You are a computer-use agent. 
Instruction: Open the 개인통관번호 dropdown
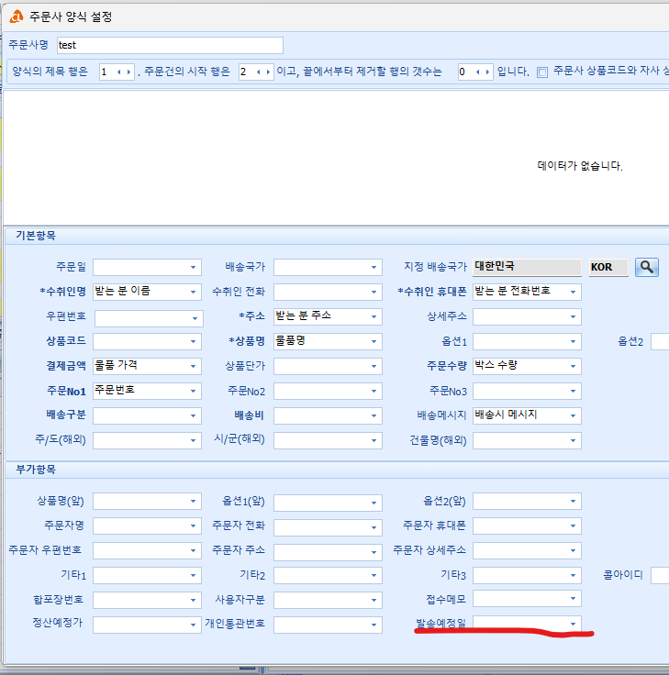[374, 625]
